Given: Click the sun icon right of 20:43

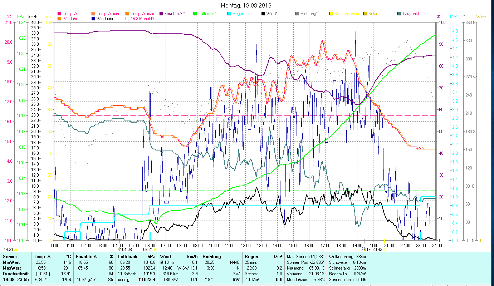Looking at the screenshot, I should pyautogui.click(x=385, y=249).
